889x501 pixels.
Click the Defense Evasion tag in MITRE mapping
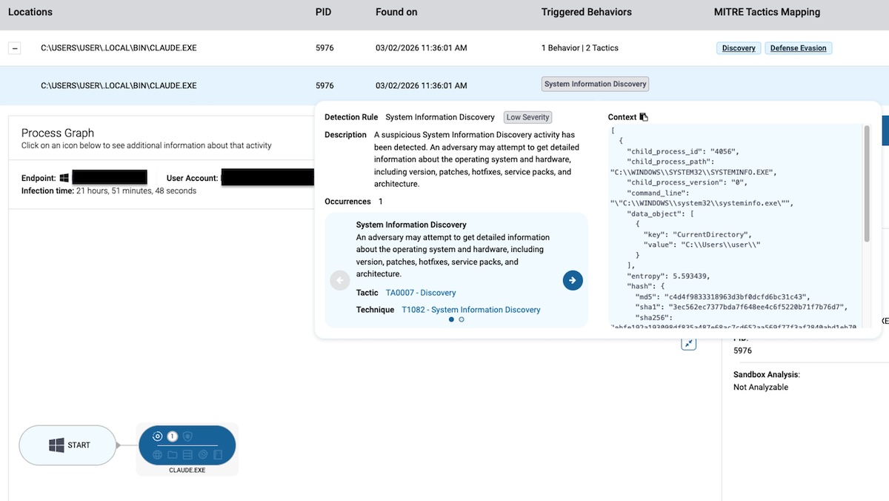click(798, 47)
